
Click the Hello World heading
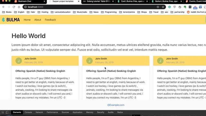click(x=29, y=36)
